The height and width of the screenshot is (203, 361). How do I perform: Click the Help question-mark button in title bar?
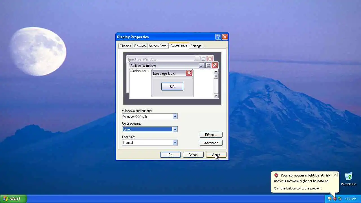pyautogui.click(x=218, y=37)
